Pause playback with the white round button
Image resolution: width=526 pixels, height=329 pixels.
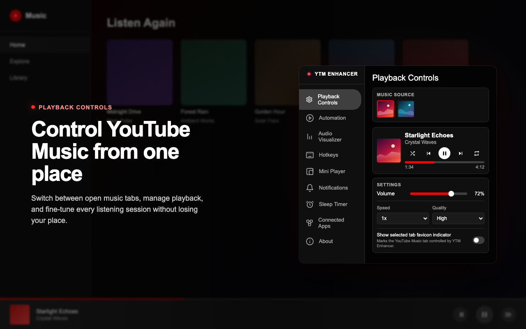(x=444, y=153)
